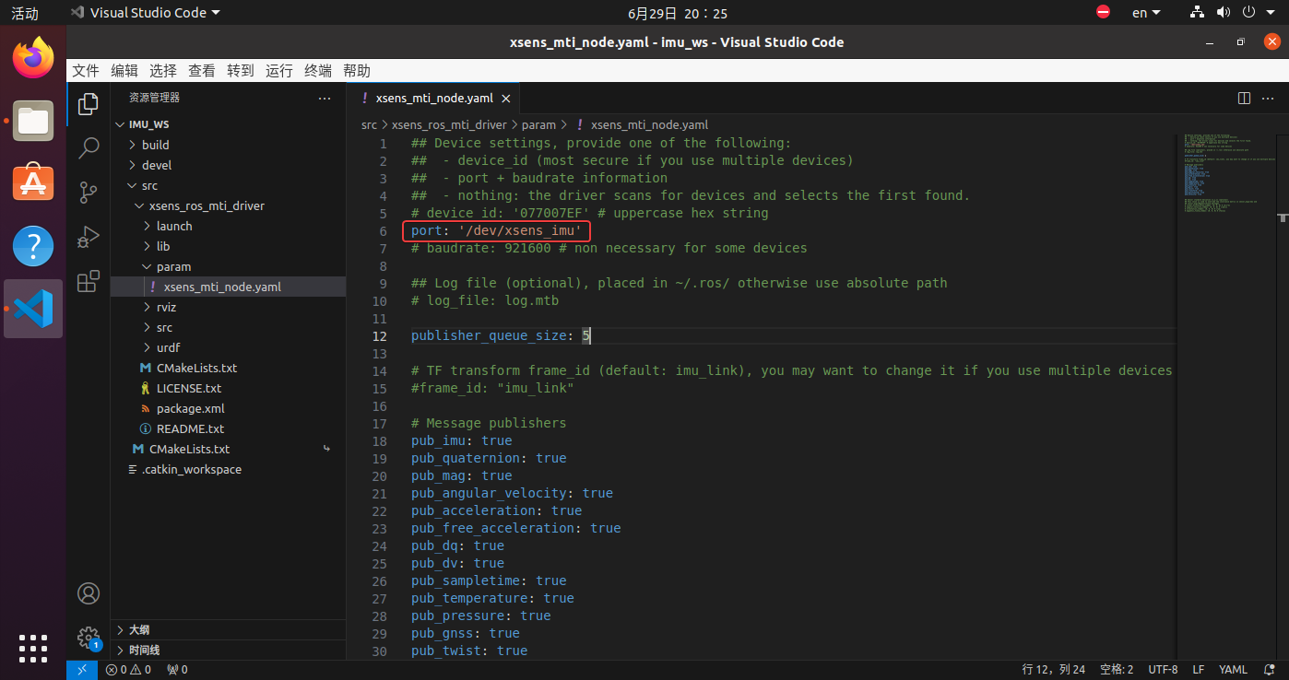Image resolution: width=1289 pixels, height=680 pixels.
Task: Expand the devel folder
Action: click(132, 165)
